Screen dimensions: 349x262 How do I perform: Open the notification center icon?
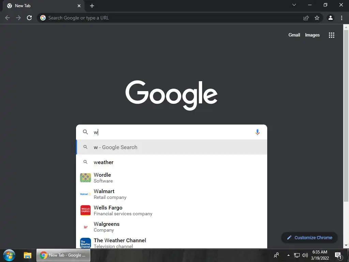pyautogui.click(x=338, y=256)
